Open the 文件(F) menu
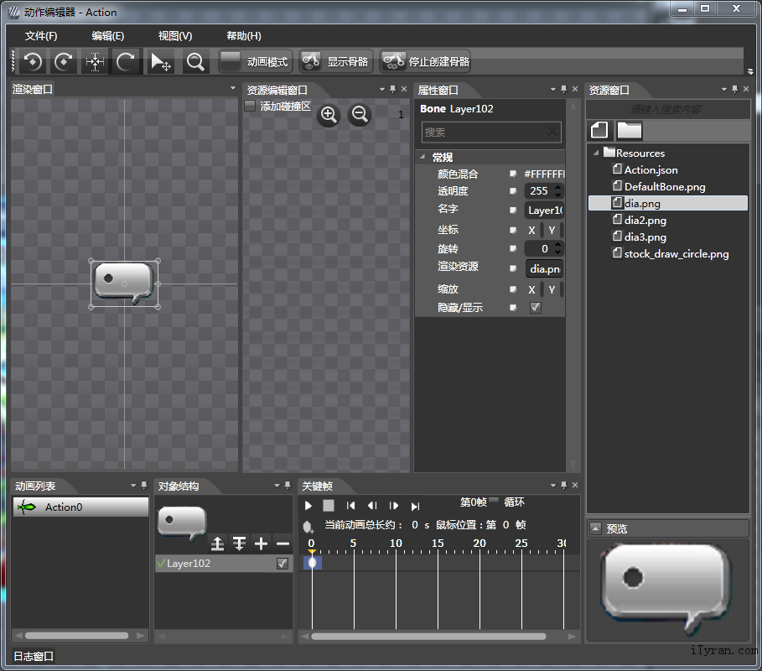The image size is (762, 671). pyautogui.click(x=41, y=36)
